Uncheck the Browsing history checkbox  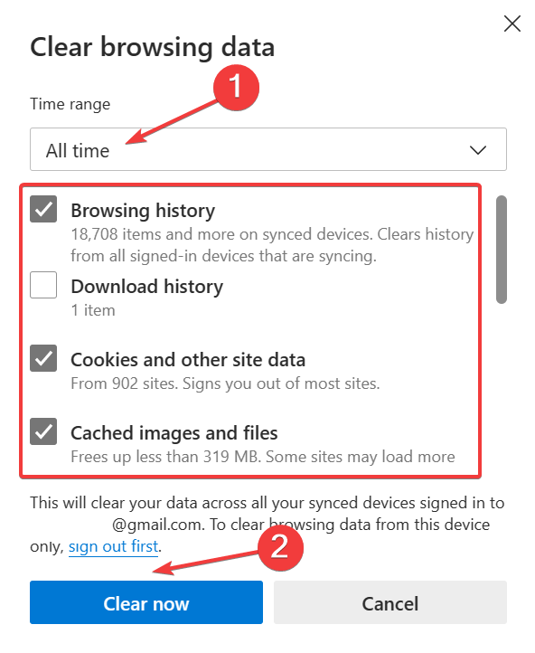pos(43,209)
